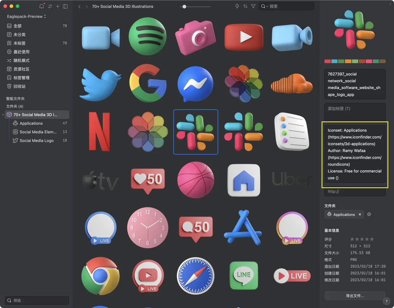This screenshot has height=308, width=394.
Task: Open the Social Media Elem... subfolder
Action: pos(37,132)
